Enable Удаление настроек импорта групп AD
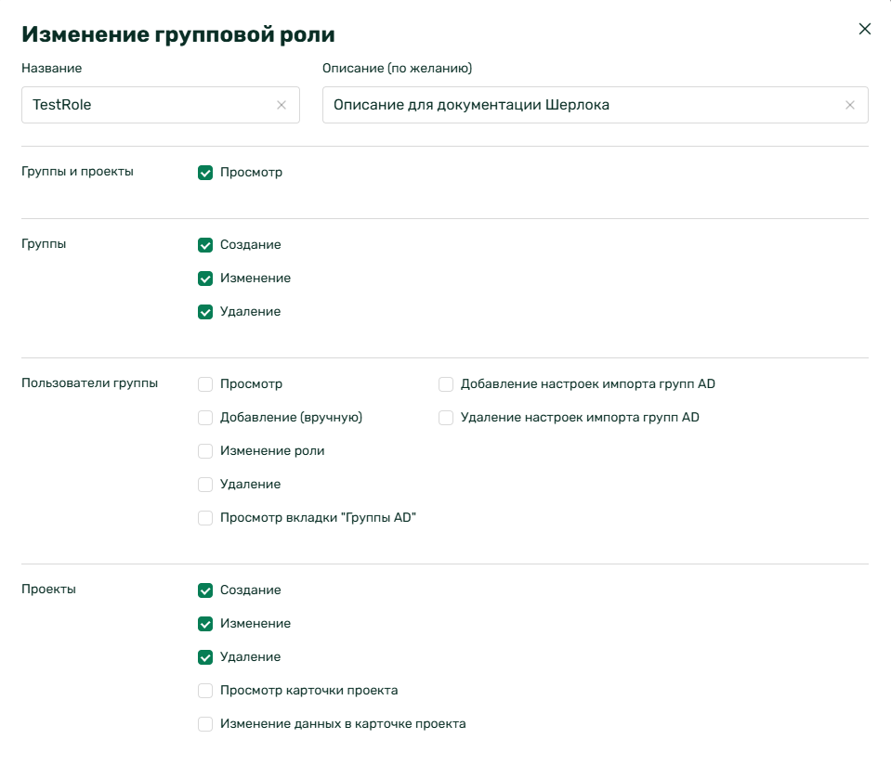891x765 pixels. (446, 418)
